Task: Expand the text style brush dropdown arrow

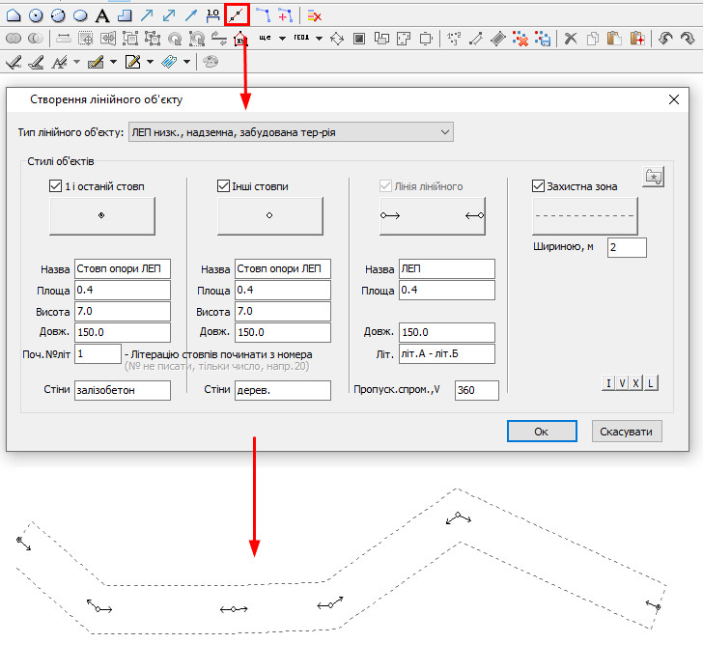Action: click(76, 62)
